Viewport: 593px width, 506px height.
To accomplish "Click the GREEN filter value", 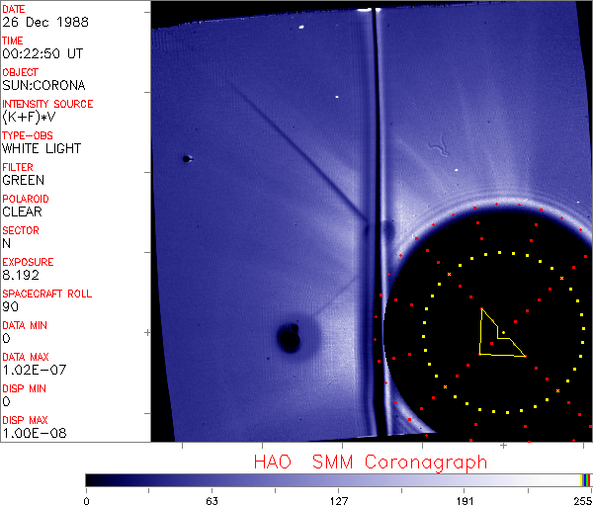I will [23, 181].
